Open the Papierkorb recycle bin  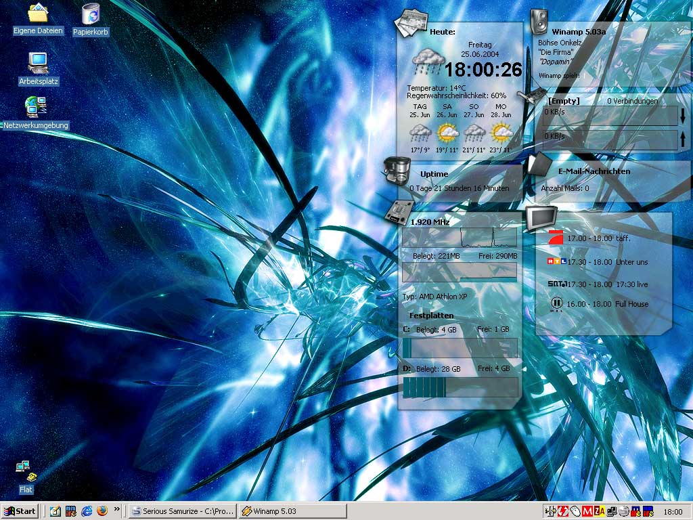click(91, 14)
